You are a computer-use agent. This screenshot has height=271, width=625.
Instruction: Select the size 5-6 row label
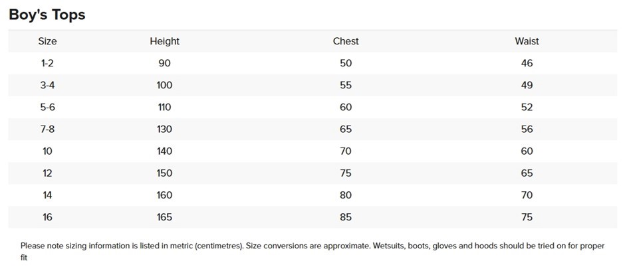[x=47, y=107]
